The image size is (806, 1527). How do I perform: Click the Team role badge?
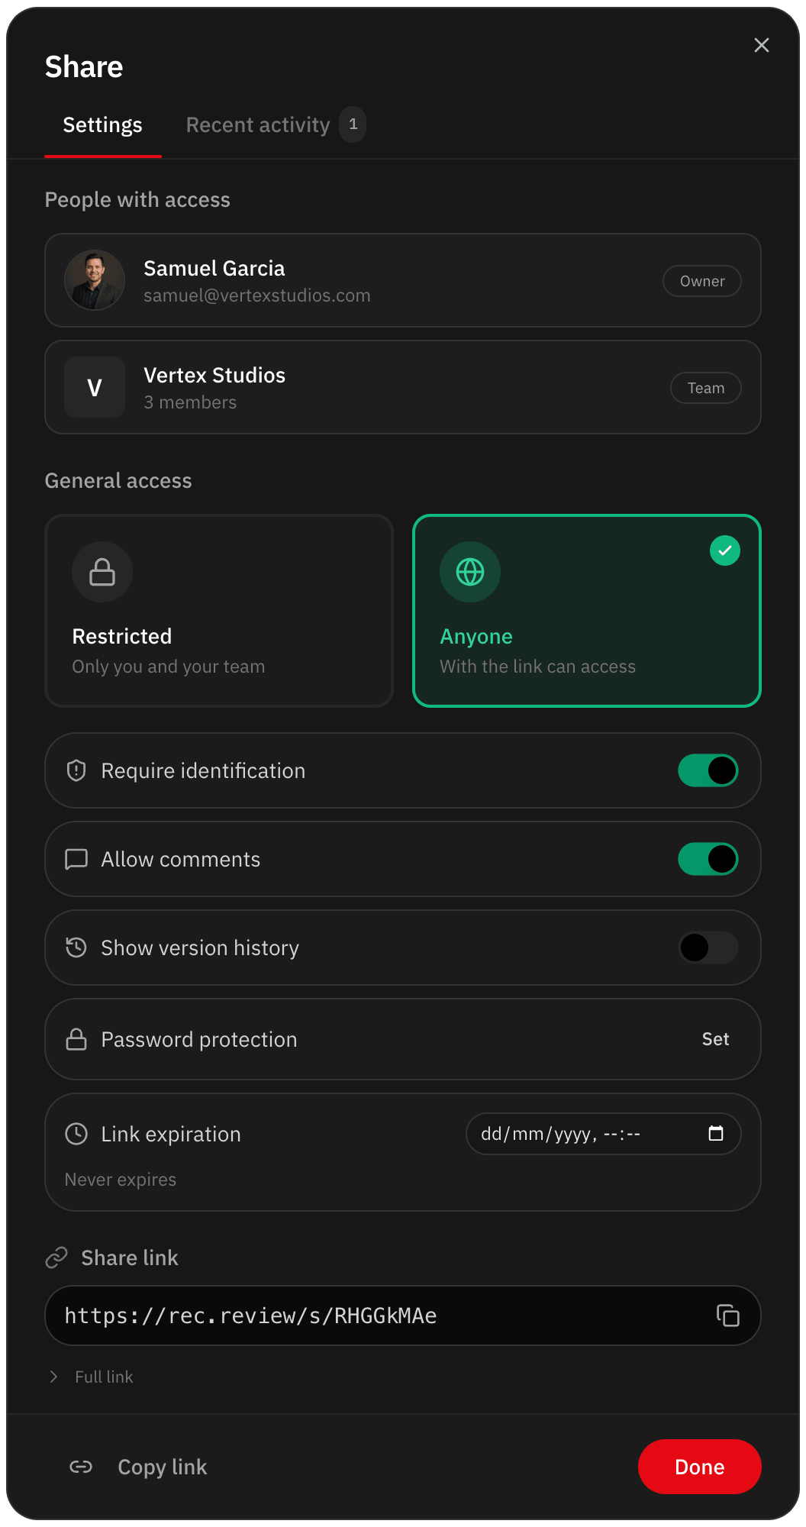tap(706, 388)
